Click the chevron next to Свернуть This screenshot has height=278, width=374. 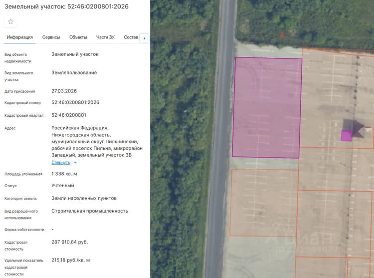click(x=75, y=163)
